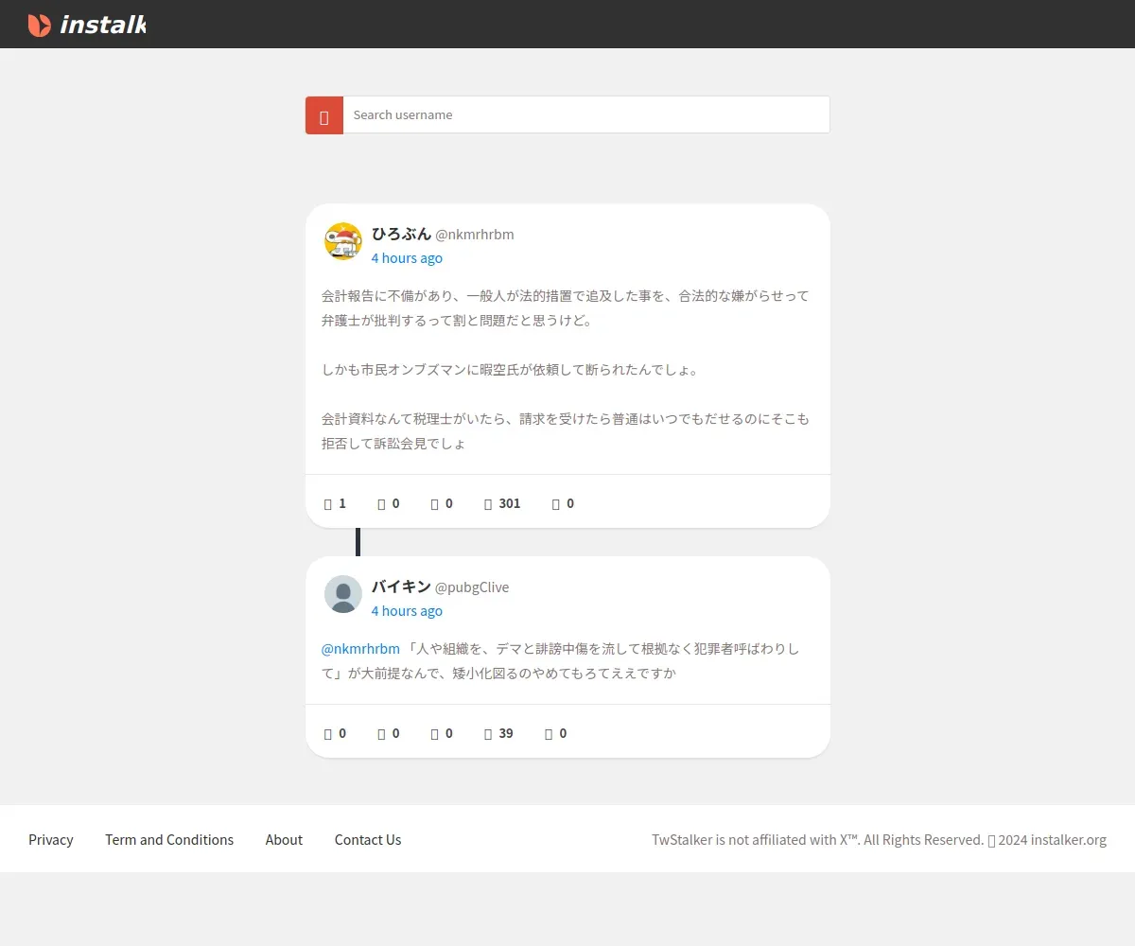The height and width of the screenshot is (946, 1135).
Task: Open first post's 4 hours ago timestamp
Action: click(407, 258)
